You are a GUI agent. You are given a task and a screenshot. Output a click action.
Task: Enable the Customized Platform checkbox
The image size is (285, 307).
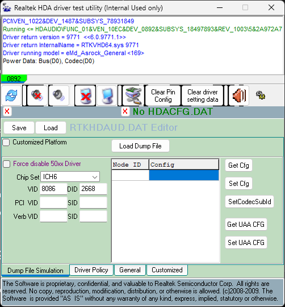coord(6,142)
